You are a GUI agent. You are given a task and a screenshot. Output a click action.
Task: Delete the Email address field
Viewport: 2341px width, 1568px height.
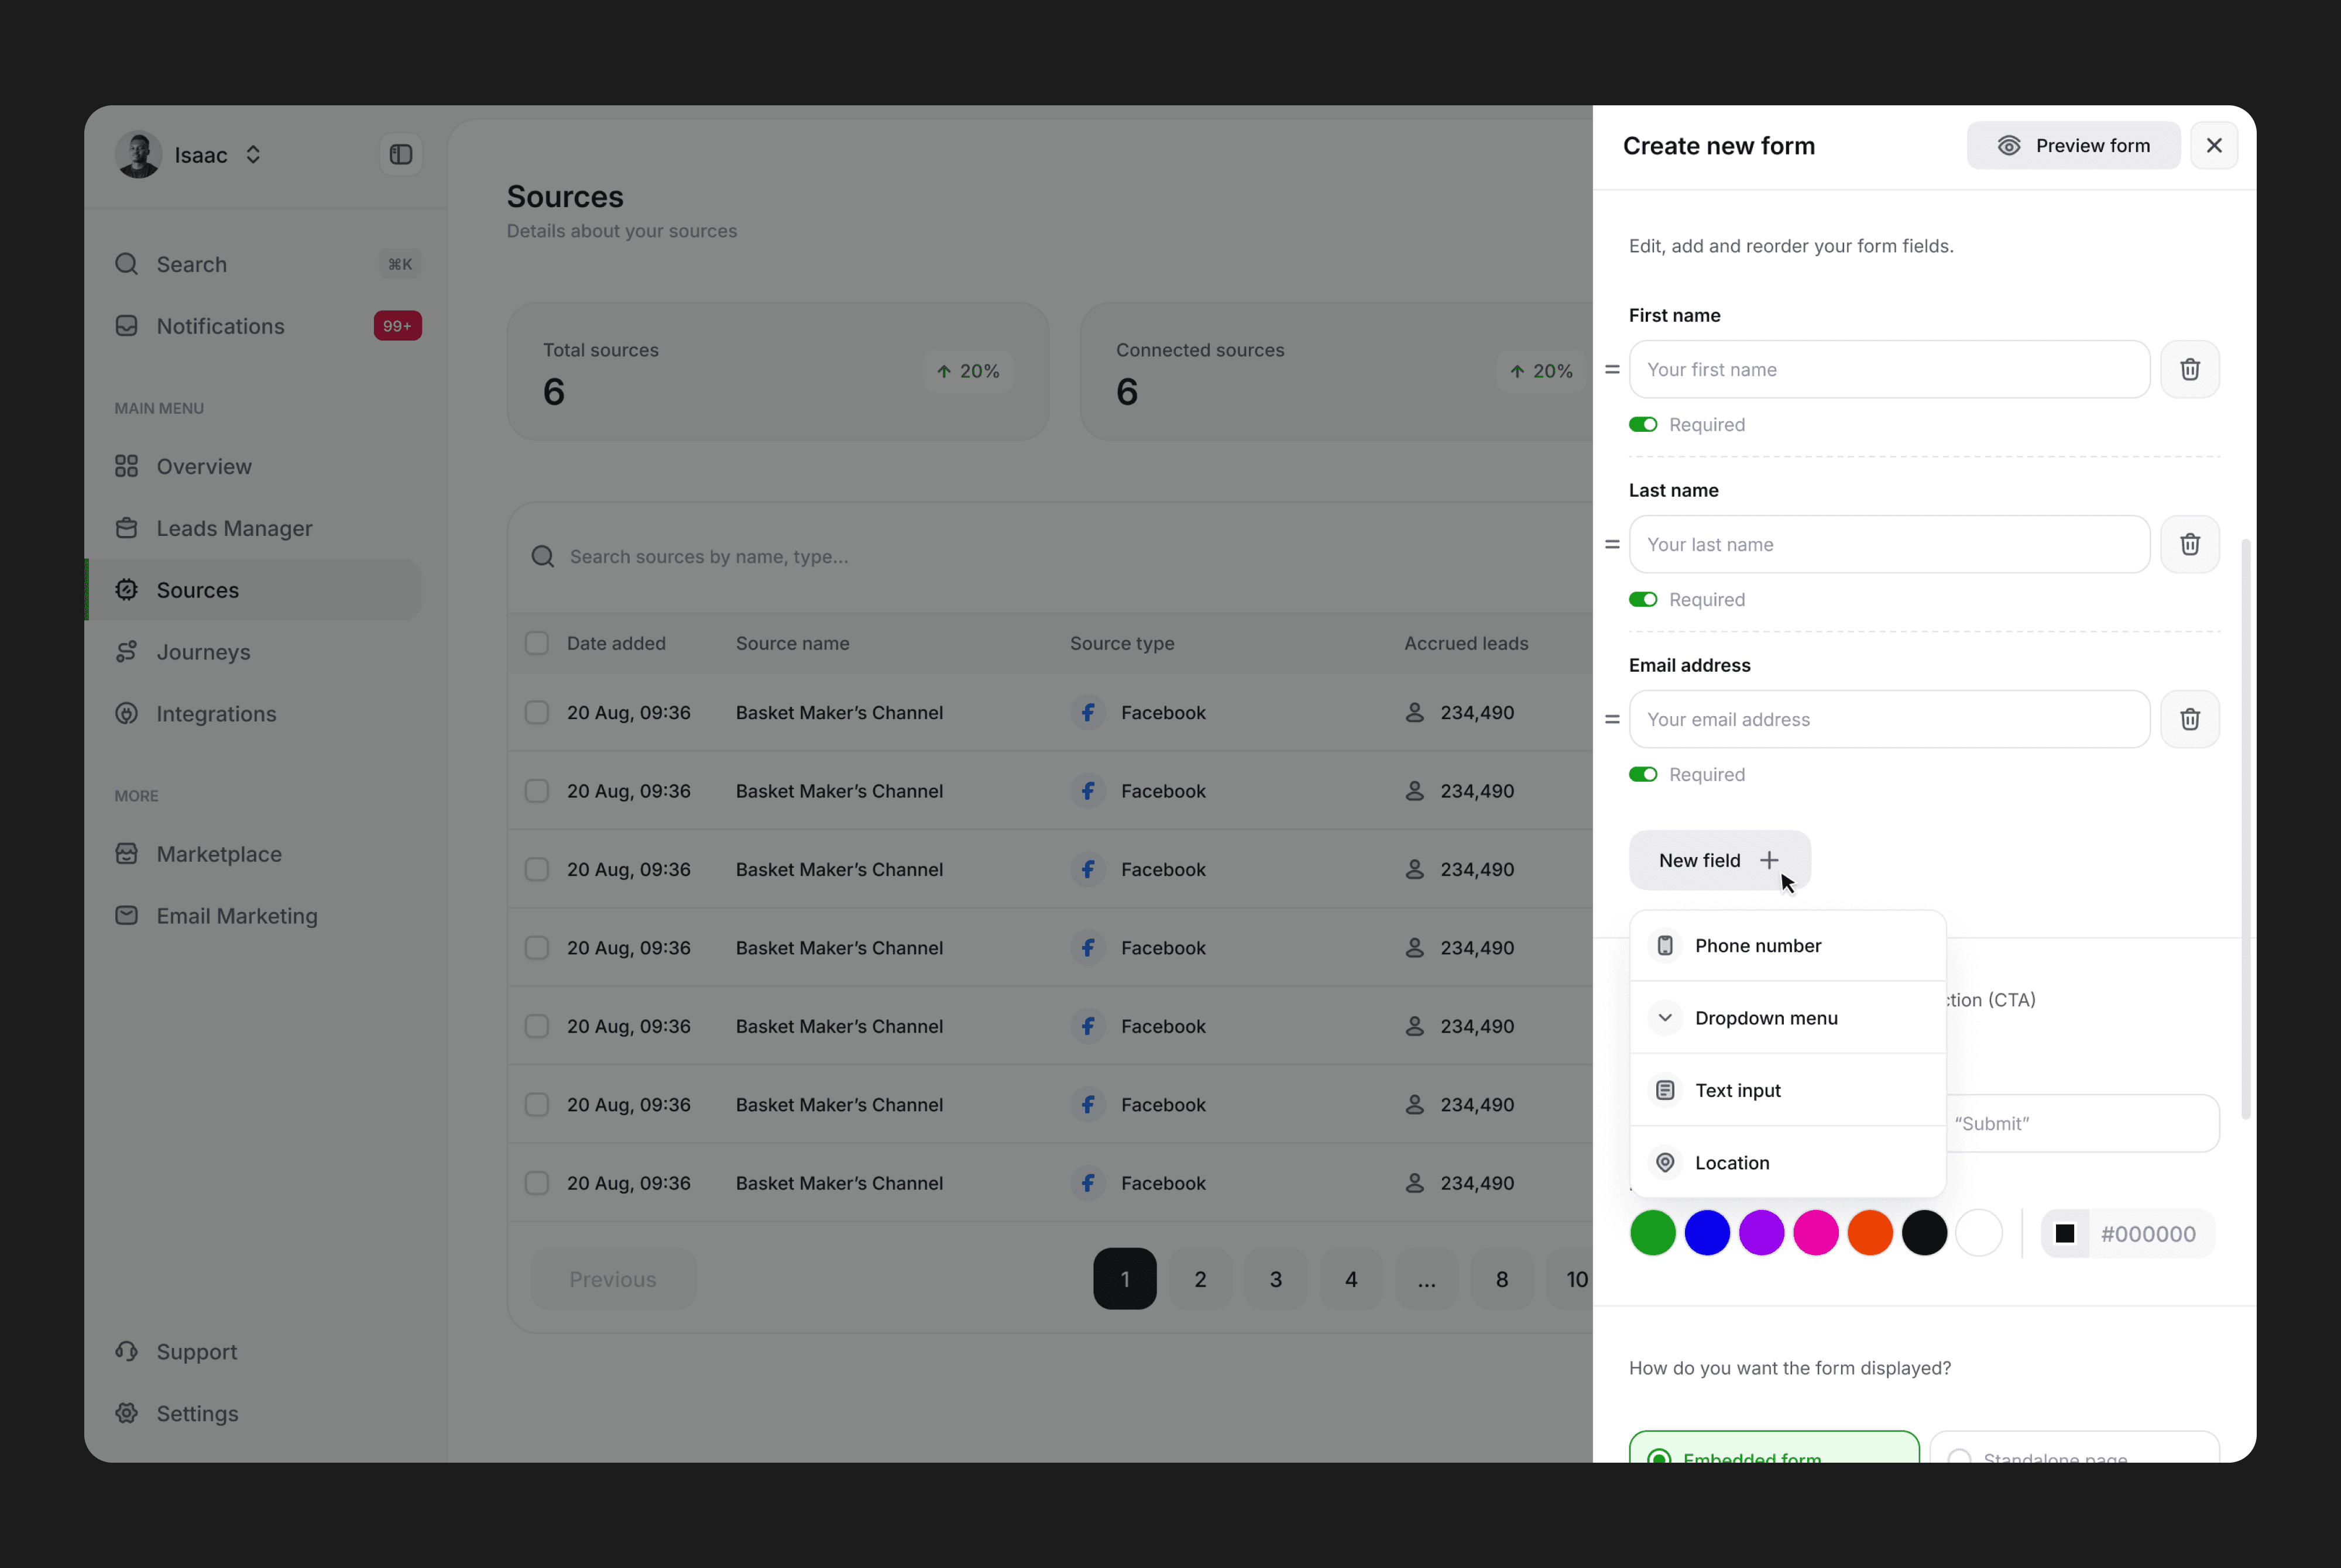(2190, 719)
